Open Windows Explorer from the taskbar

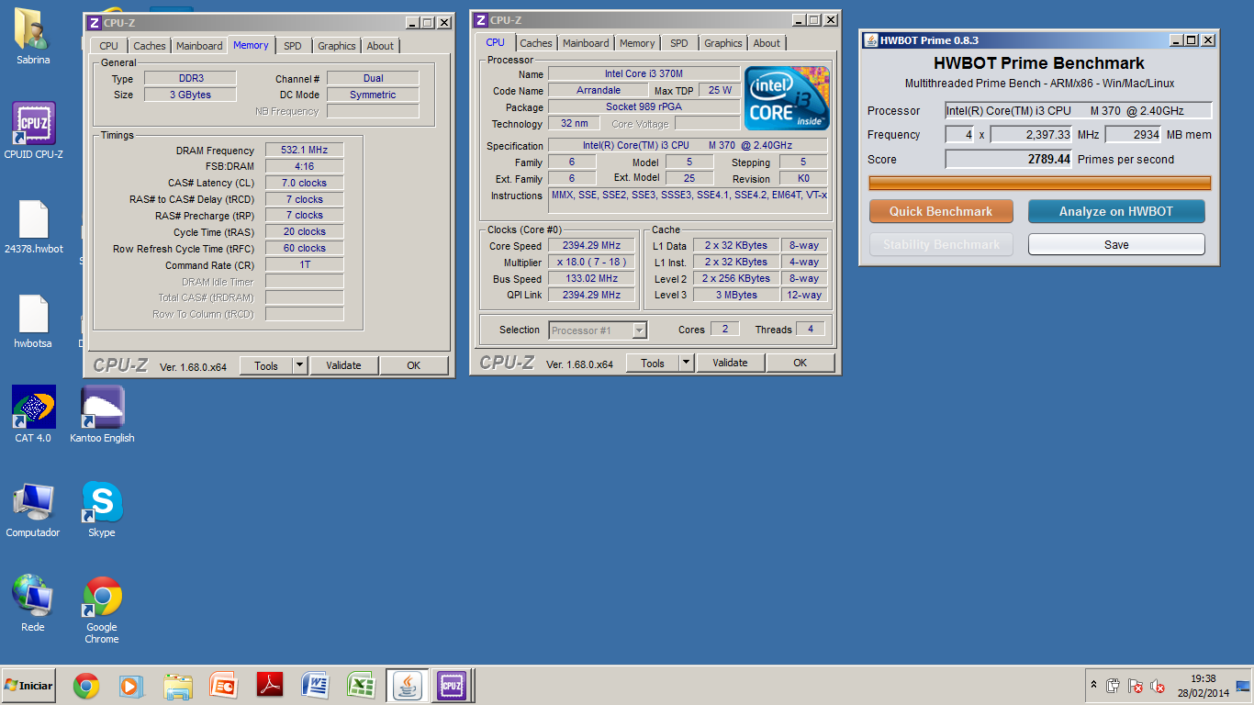click(x=177, y=686)
